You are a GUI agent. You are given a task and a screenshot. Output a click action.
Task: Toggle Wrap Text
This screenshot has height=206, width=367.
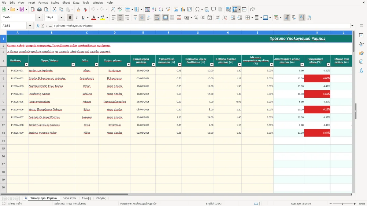click(x=157, y=18)
